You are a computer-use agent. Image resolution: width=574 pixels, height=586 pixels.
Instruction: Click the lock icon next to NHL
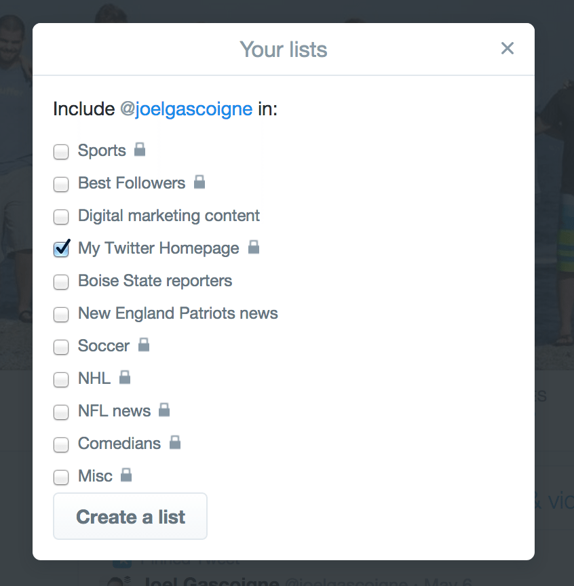[x=125, y=377]
